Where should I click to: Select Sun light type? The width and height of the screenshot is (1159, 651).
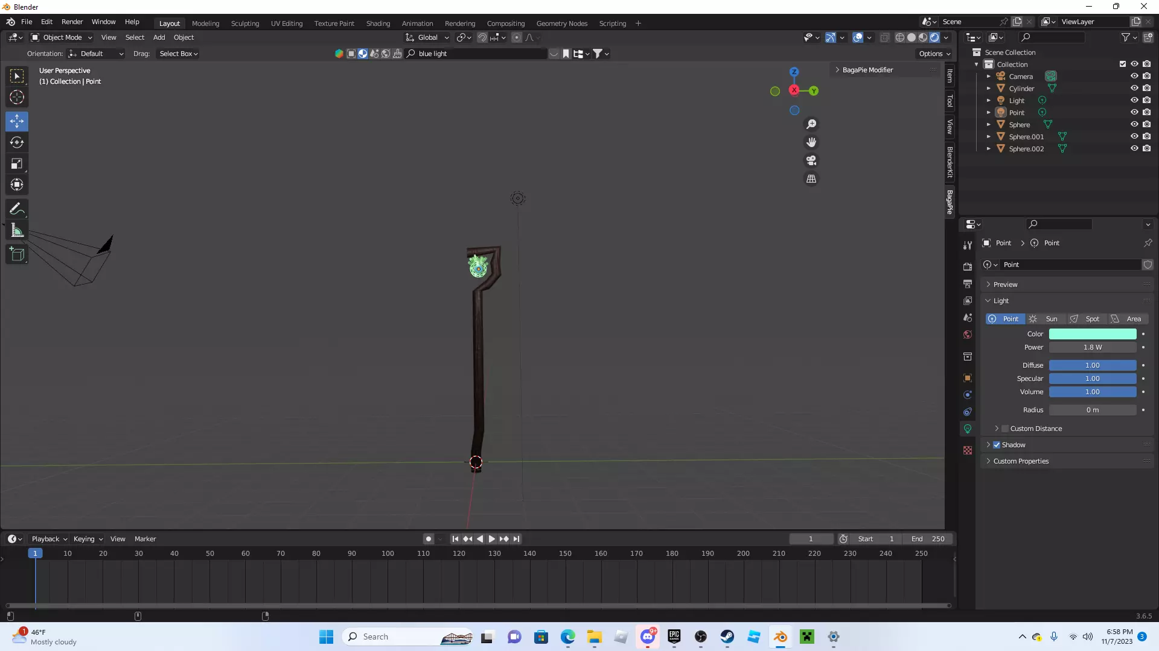[1046, 319]
